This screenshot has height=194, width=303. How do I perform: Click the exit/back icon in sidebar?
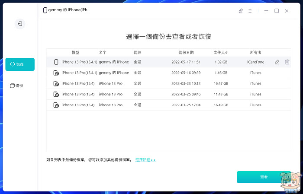[20, 24]
